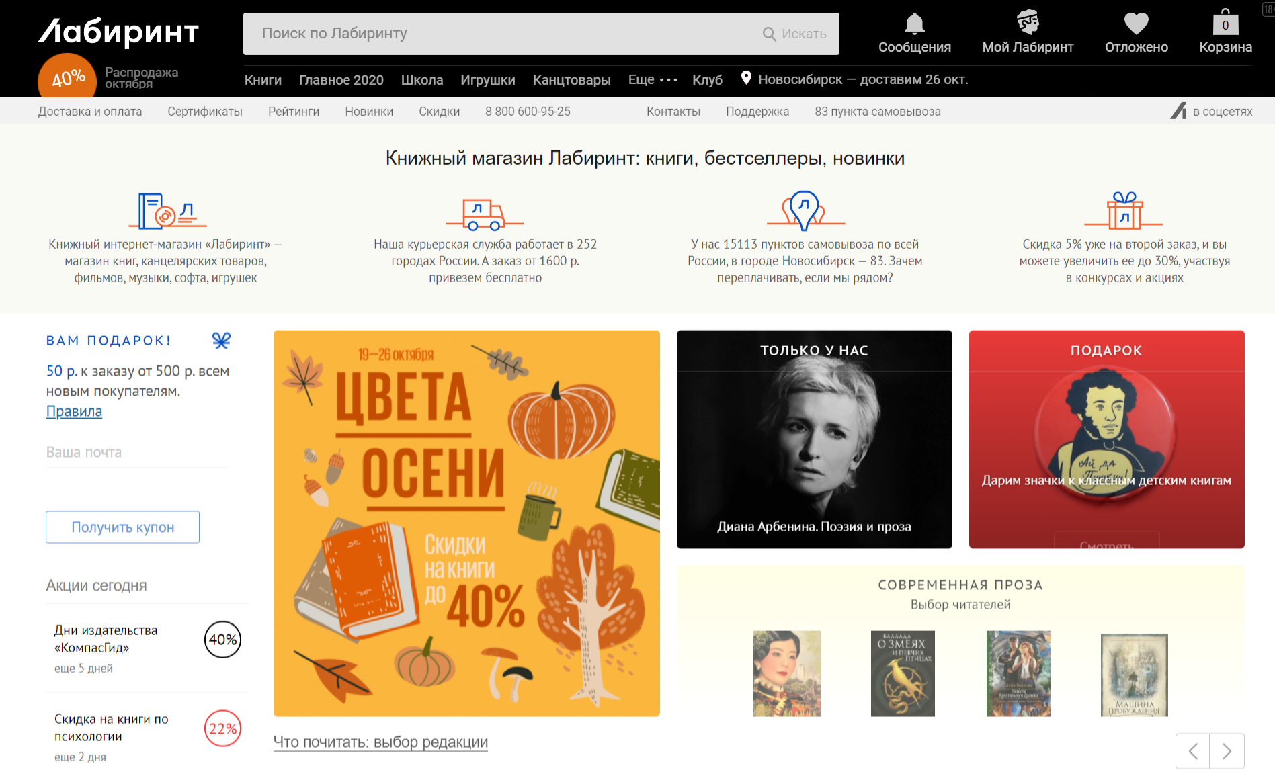Screen dimensions: 1275x776
Task: Open the Канцтовары menu
Action: point(572,80)
